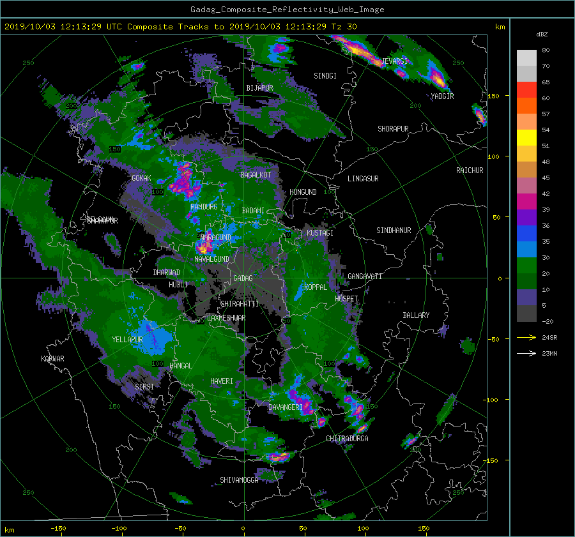Screen dimensions: 575x537
Task: Click the HAVERI city label
Action: (x=222, y=381)
